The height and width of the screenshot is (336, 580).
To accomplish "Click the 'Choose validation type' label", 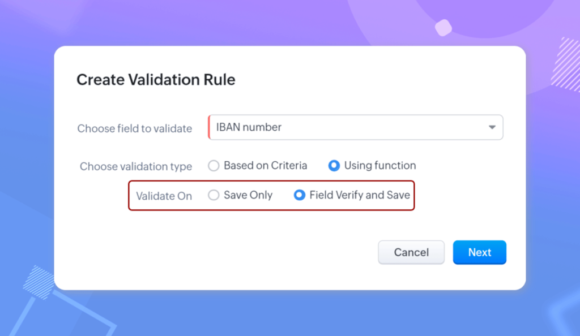I will tap(135, 166).
